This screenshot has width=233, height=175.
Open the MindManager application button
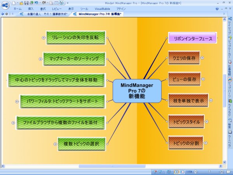pos(5,5)
